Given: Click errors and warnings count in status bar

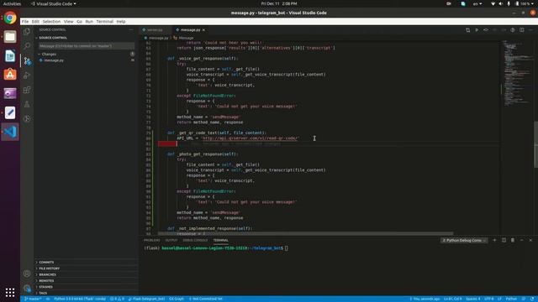Looking at the screenshot, I should pos(117,299).
